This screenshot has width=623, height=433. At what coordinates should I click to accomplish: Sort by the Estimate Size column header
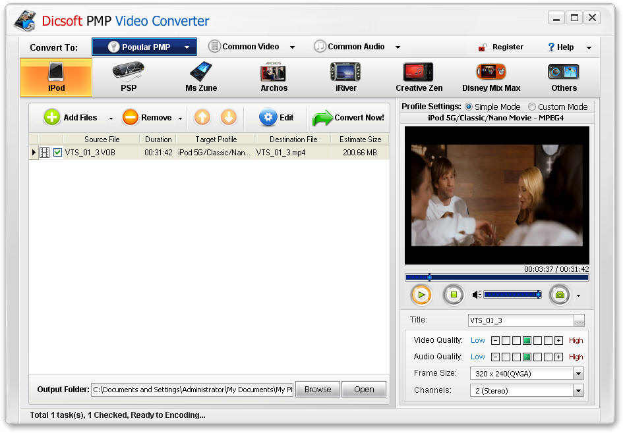tap(360, 140)
